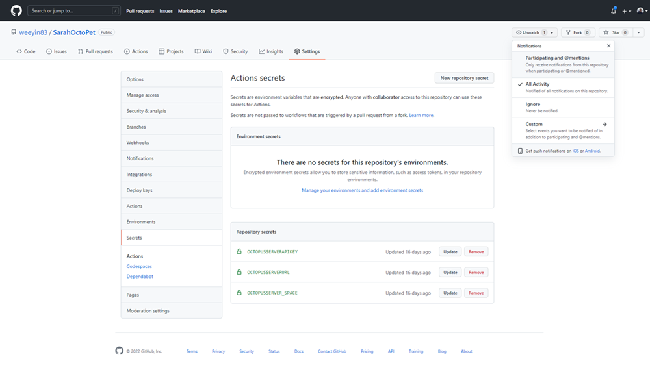Update the OCTOPUSSERVERURL secret
Screen dimensions: 650x372
pos(450,272)
